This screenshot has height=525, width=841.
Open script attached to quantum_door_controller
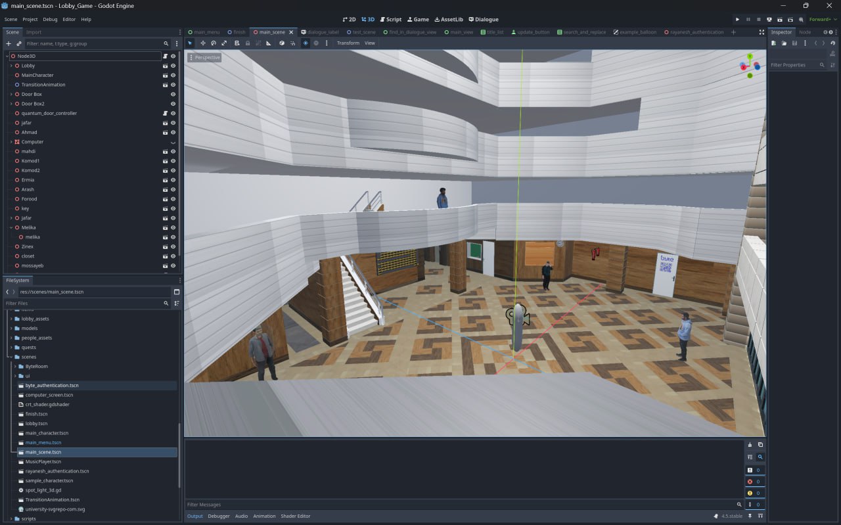pos(166,113)
